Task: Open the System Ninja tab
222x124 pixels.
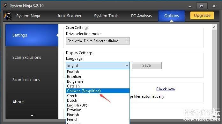Action: click(28, 16)
